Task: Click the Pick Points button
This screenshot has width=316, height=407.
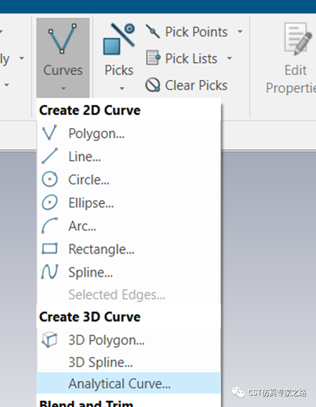Action: [187, 32]
